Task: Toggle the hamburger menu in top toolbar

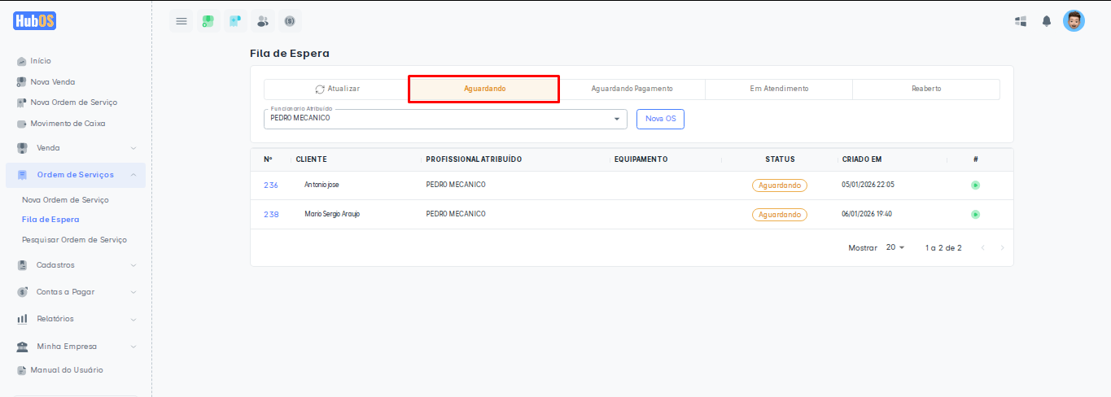Action: click(x=182, y=21)
